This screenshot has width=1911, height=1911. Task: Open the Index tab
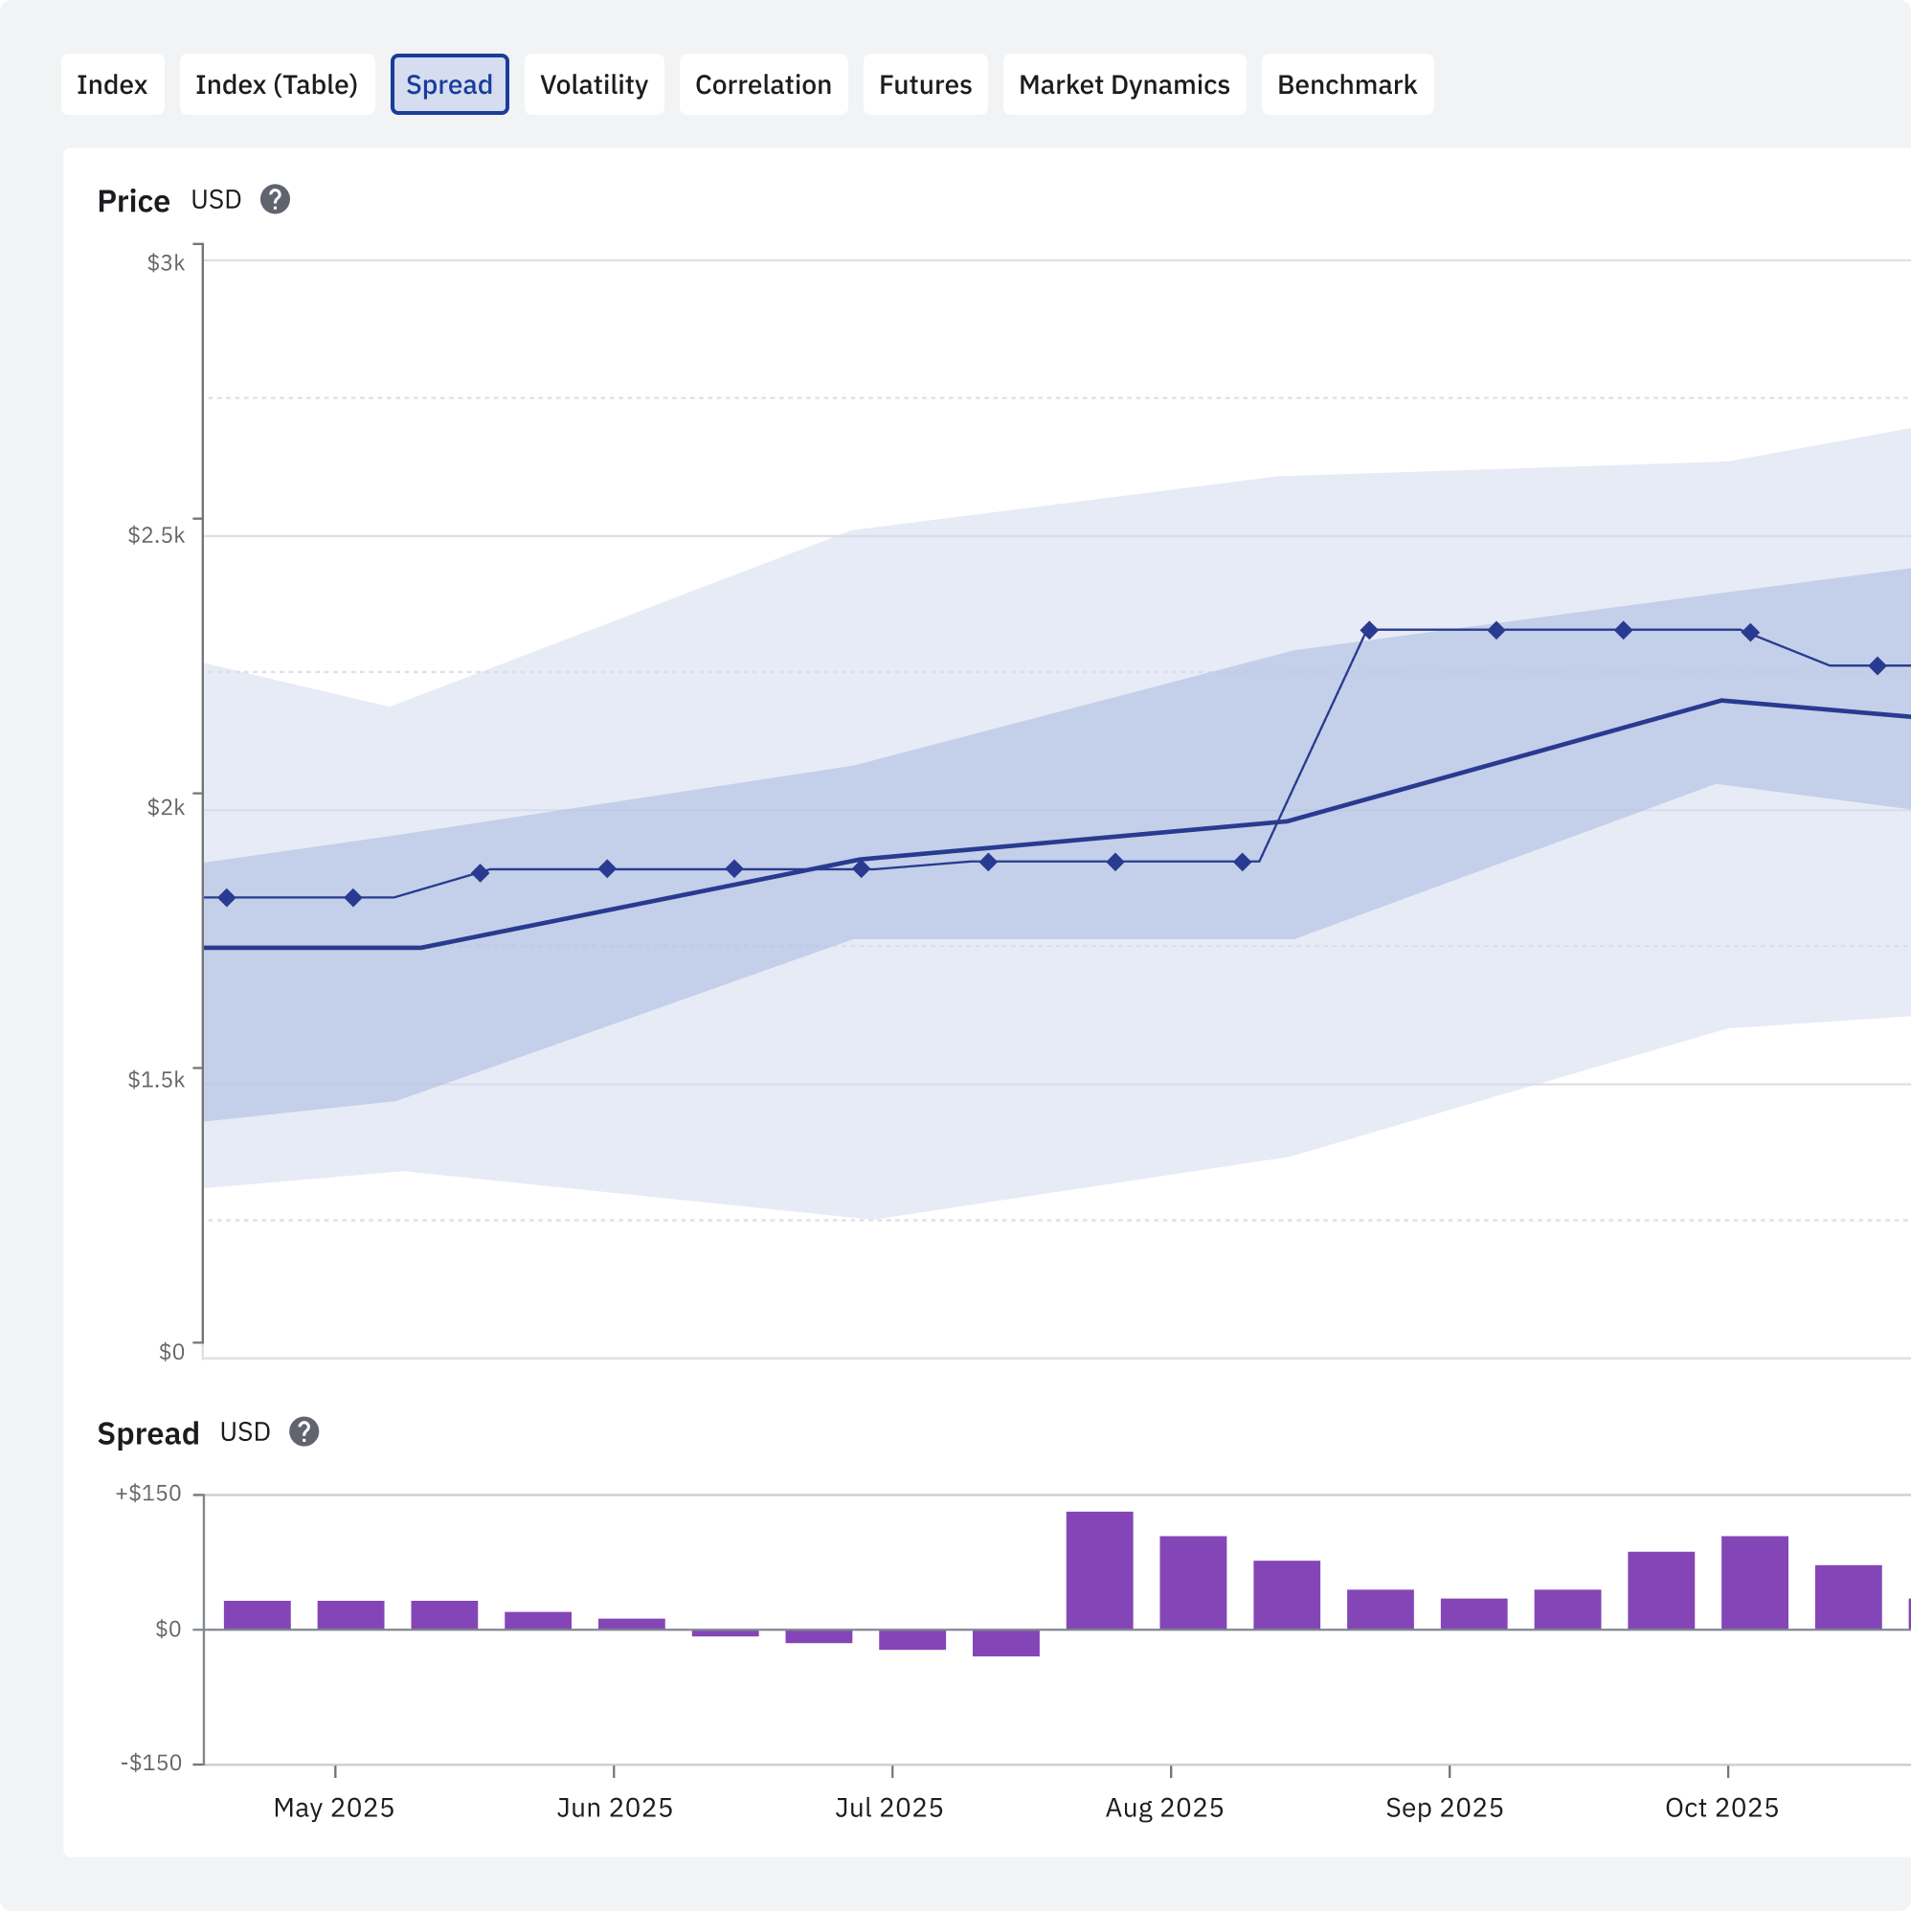point(112,85)
